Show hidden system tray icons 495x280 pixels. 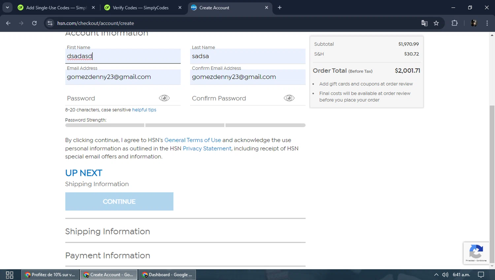click(436, 275)
